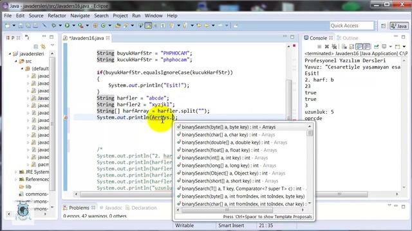The height and width of the screenshot is (231, 412).
Task: Click the console Terminate stop icon
Action: pos(319,47)
